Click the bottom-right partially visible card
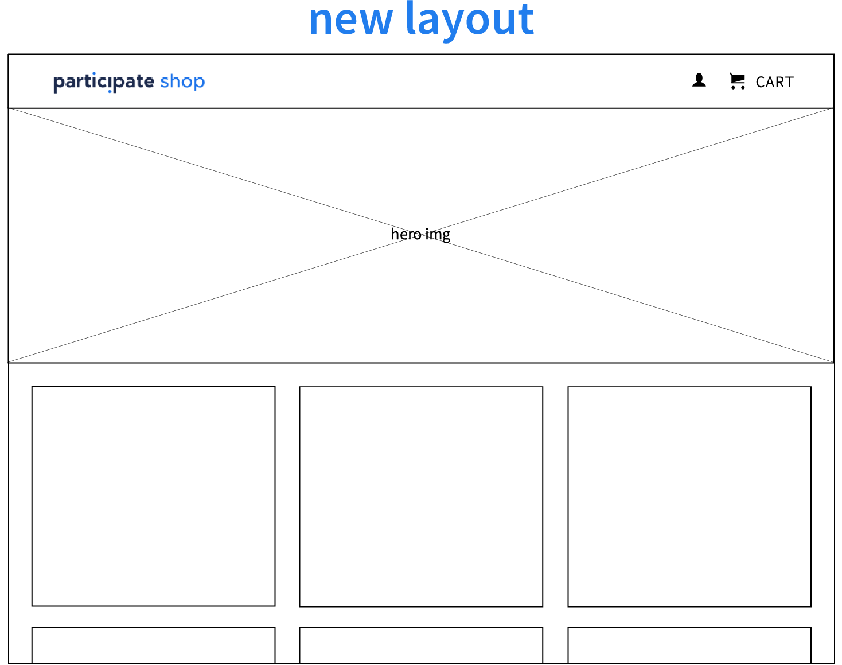The height and width of the screenshot is (665, 842). [x=688, y=645]
